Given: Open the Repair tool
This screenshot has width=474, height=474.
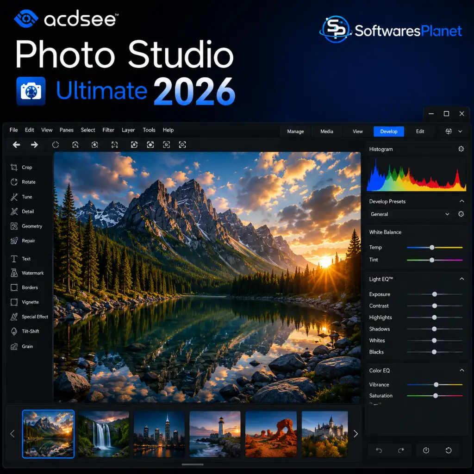Looking at the screenshot, I should (23, 241).
